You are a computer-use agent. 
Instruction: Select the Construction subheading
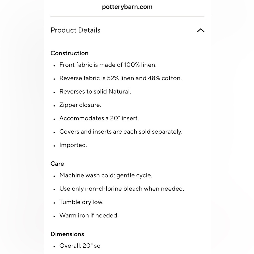(70, 53)
